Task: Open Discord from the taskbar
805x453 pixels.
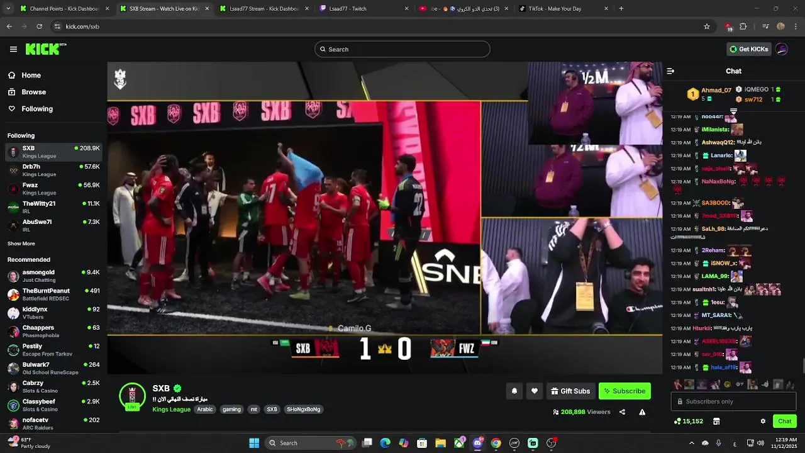Action: [x=477, y=443]
